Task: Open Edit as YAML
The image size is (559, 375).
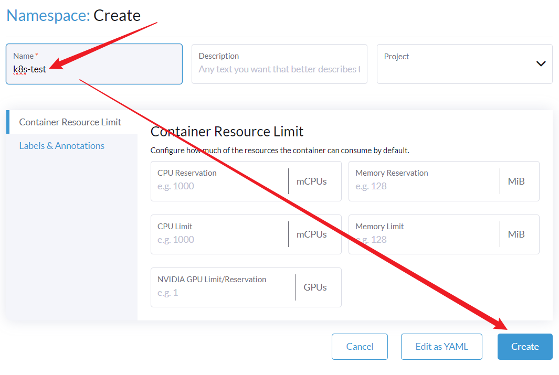Action: point(441,347)
